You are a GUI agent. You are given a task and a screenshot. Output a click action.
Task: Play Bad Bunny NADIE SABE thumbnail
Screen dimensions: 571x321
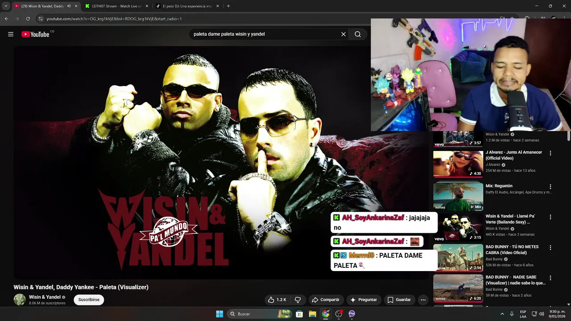pos(458,288)
